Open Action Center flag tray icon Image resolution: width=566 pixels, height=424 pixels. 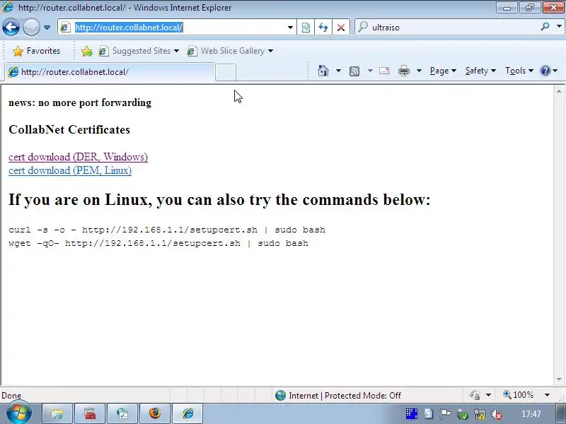pos(446,414)
